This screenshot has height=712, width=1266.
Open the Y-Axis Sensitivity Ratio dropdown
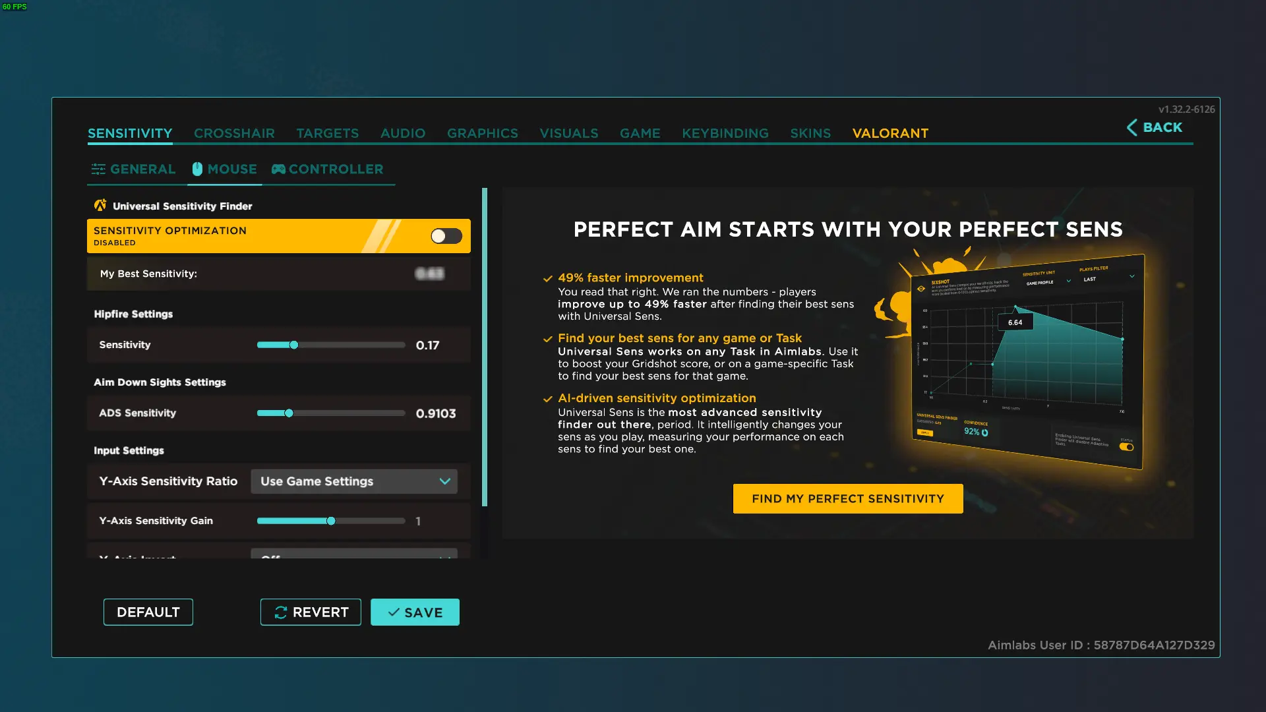coord(354,481)
